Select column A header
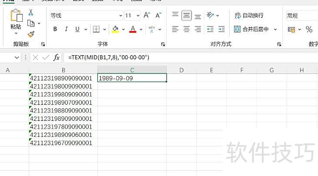Viewport: 318px width, 176px height. (x=14, y=70)
